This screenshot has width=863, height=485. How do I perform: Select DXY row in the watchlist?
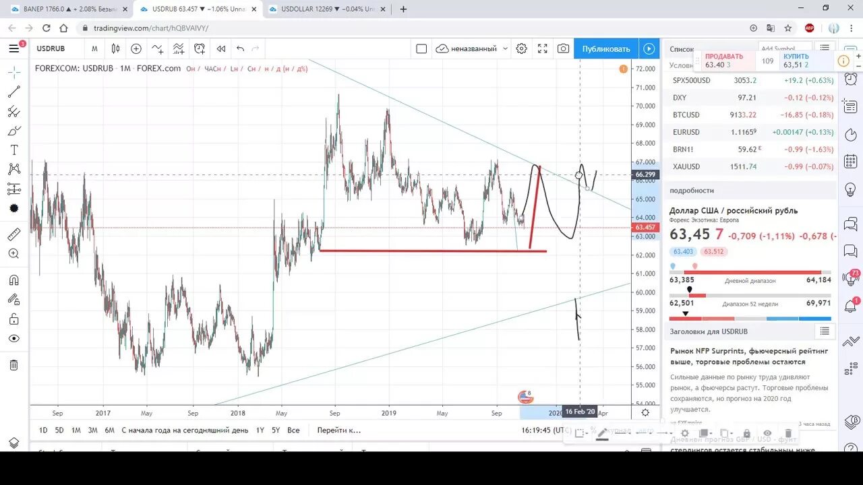pyautogui.click(x=750, y=98)
